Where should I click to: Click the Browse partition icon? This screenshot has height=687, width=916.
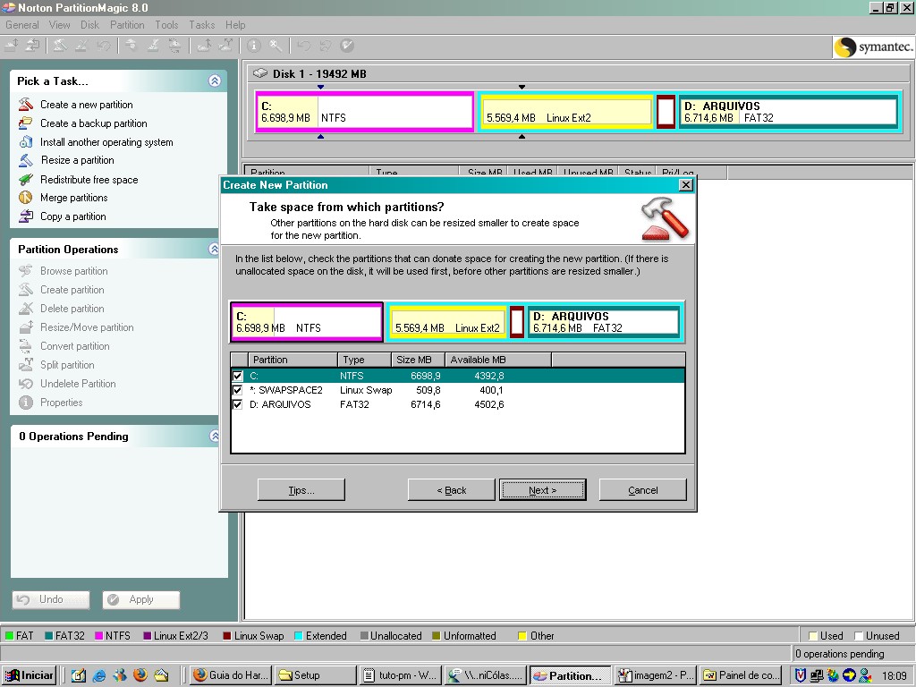pyautogui.click(x=26, y=271)
